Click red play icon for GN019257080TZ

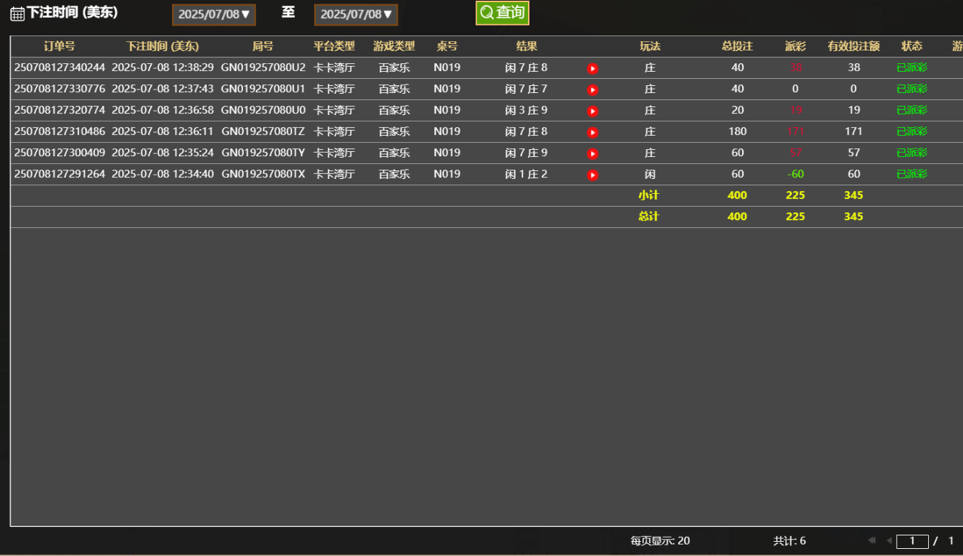click(x=593, y=133)
